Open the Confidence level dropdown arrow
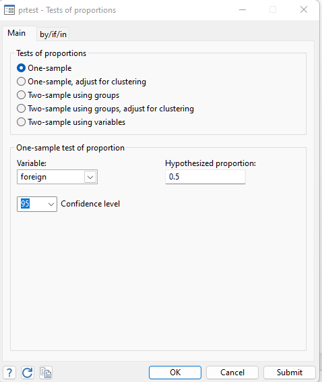Viewport: 322px width, 382px height. click(51, 204)
